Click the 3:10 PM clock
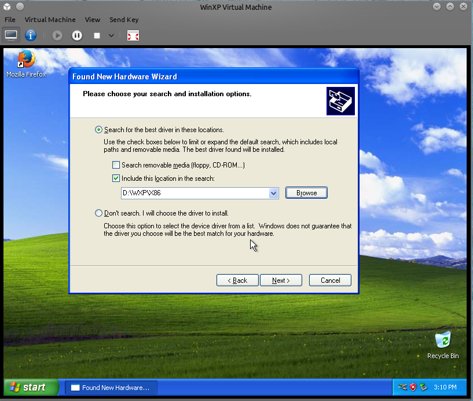Screen dimensions: 473x401 (445, 387)
